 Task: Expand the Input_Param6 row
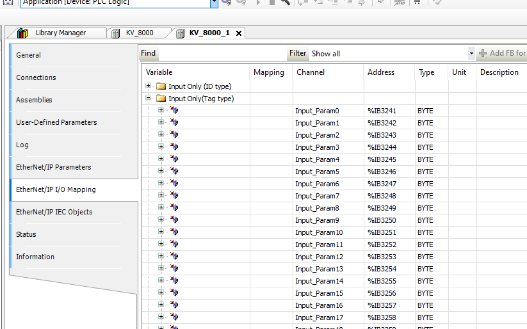coord(161,182)
